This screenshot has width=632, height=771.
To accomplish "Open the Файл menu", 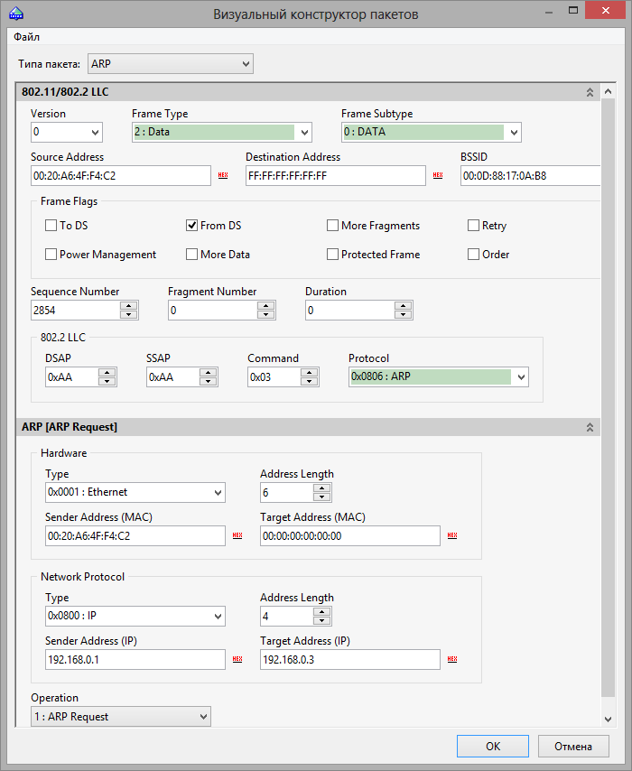I will coord(26,37).
